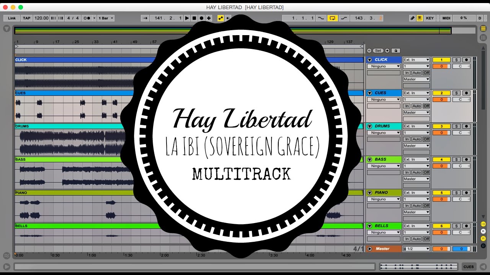Image resolution: width=490 pixels, height=275 pixels.
Task: Collapse the DRUMS track fold arrow
Action: tap(370, 126)
